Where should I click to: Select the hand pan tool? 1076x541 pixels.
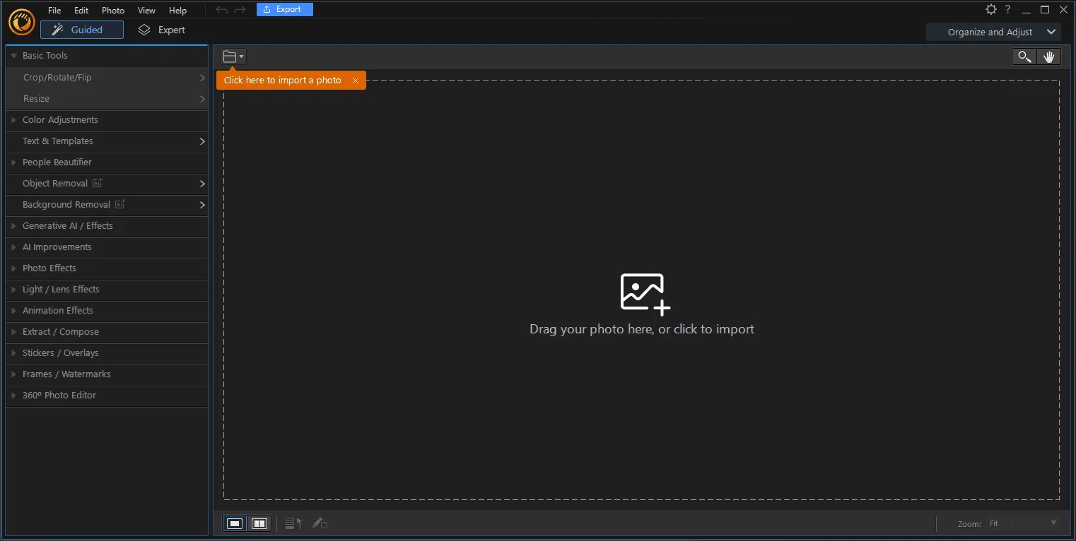click(1049, 57)
